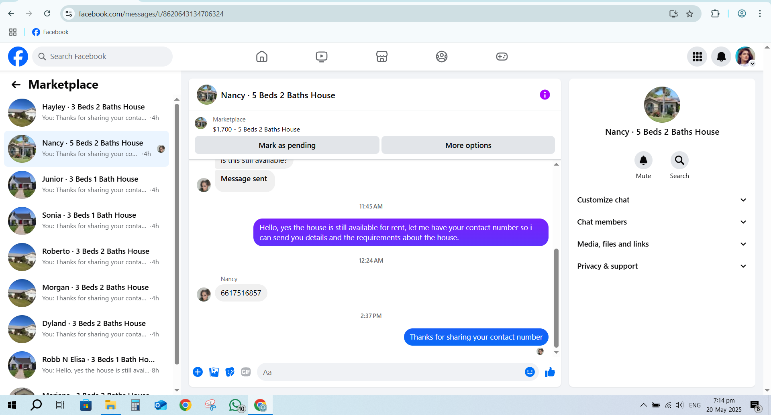Open Morgan 3 Beds 2 Baths chat
Viewport: 771px width, 415px height.
[x=86, y=293]
